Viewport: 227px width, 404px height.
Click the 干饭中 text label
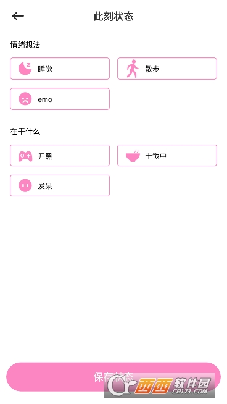[x=156, y=156]
